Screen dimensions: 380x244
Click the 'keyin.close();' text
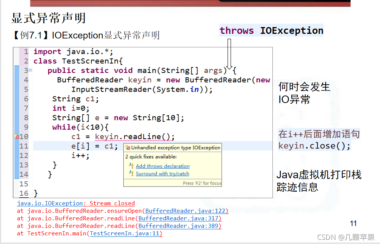pos(314,146)
